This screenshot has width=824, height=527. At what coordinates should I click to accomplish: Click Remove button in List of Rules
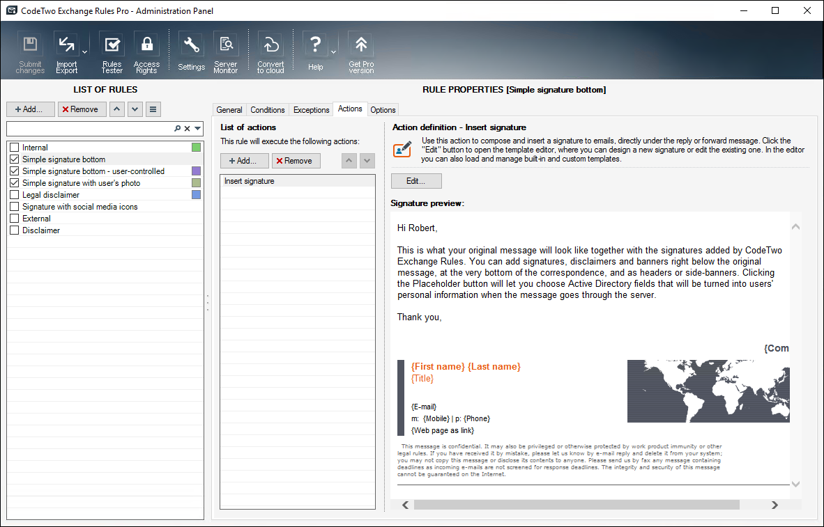(82, 109)
